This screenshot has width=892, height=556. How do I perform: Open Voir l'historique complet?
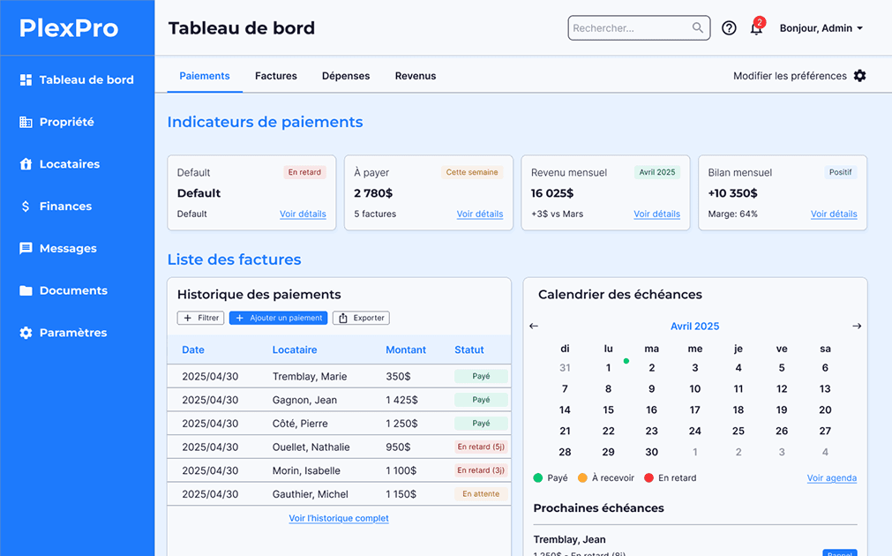[x=339, y=518]
